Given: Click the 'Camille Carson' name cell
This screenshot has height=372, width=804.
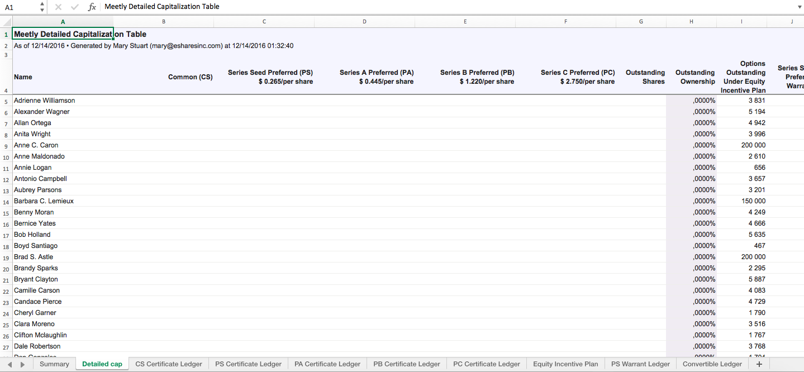Looking at the screenshot, I should (x=63, y=290).
